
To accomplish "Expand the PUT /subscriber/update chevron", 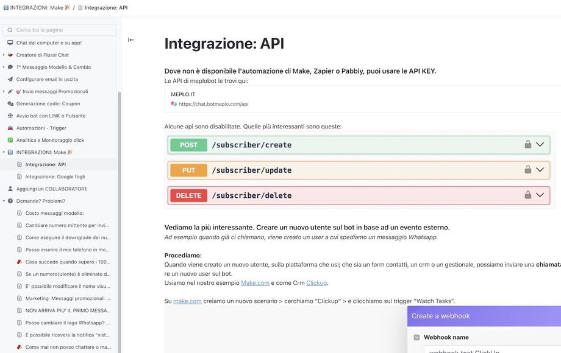I will coord(540,170).
